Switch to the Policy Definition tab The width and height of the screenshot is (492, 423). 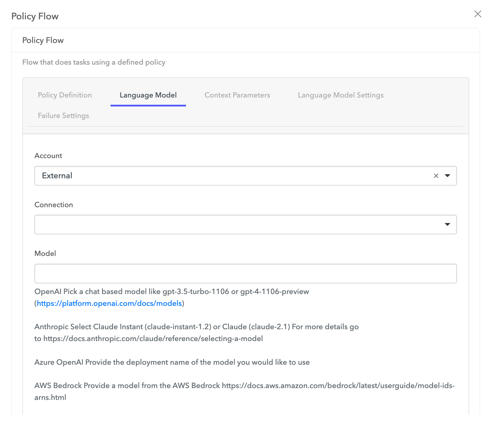[65, 95]
